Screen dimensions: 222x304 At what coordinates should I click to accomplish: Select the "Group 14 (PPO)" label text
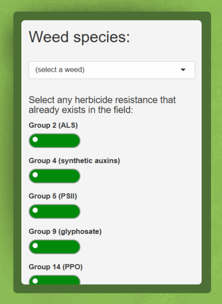pyautogui.click(x=56, y=267)
